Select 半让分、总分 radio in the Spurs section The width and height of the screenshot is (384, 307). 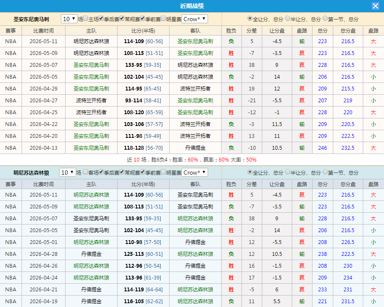tap(288, 18)
